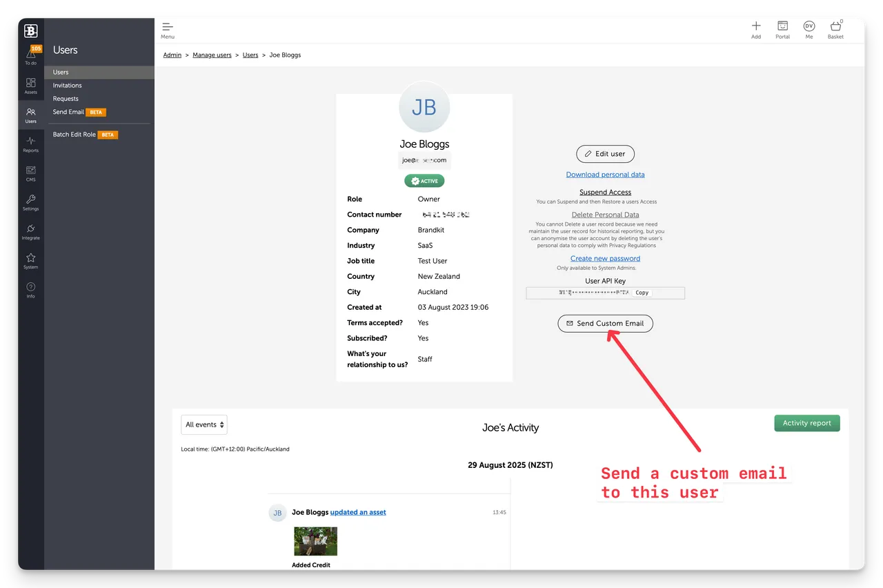Open the Portal icon in header

click(x=782, y=28)
